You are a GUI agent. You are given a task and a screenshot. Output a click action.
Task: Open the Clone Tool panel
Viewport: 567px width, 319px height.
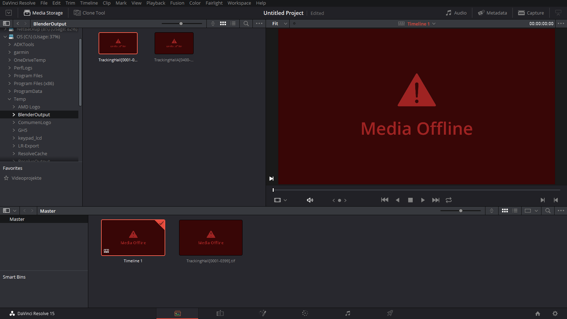89,13
